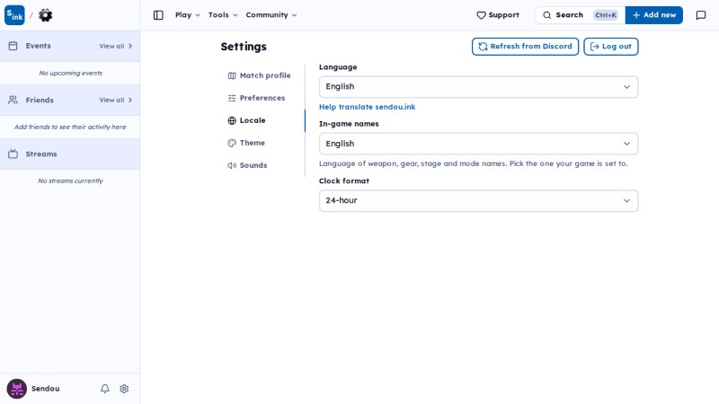Image resolution: width=719 pixels, height=404 pixels.
Task: Open the Community menu
Action: (271, 15)
